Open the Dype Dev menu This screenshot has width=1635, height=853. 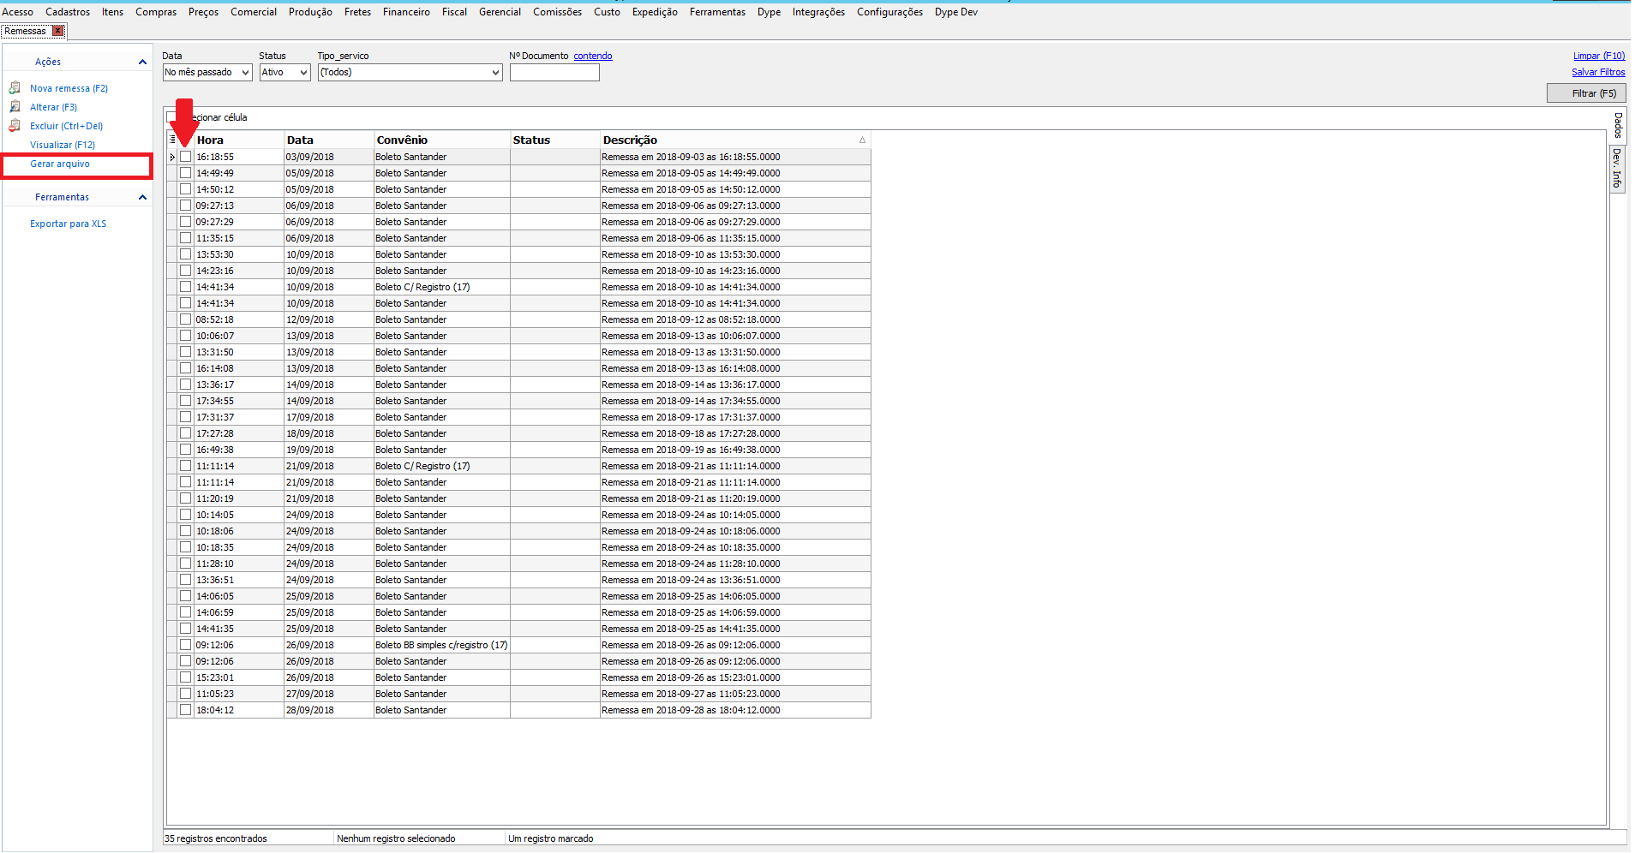955,12
